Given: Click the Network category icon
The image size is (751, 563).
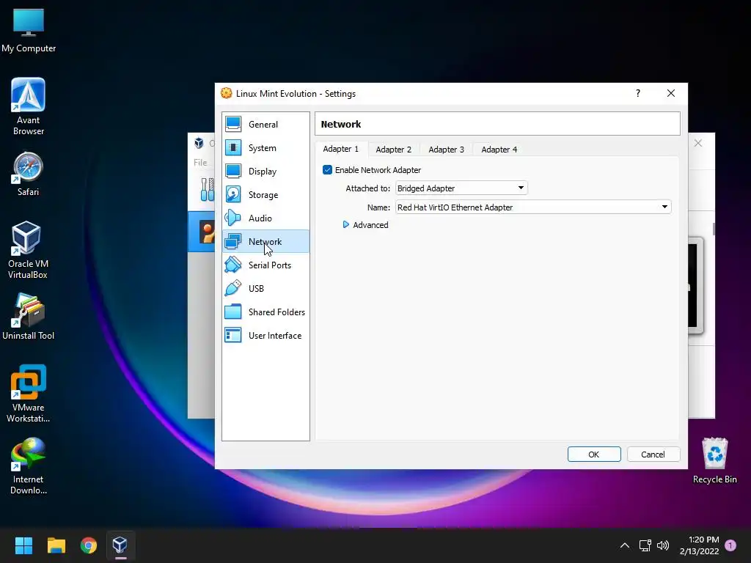Looking at the screenshot, I should click(233, 241).
